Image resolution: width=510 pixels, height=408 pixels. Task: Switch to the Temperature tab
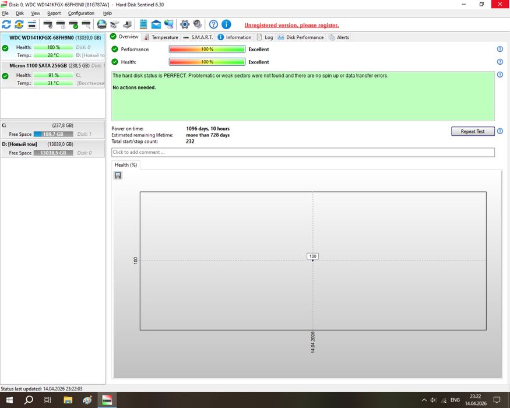(161, 37)
